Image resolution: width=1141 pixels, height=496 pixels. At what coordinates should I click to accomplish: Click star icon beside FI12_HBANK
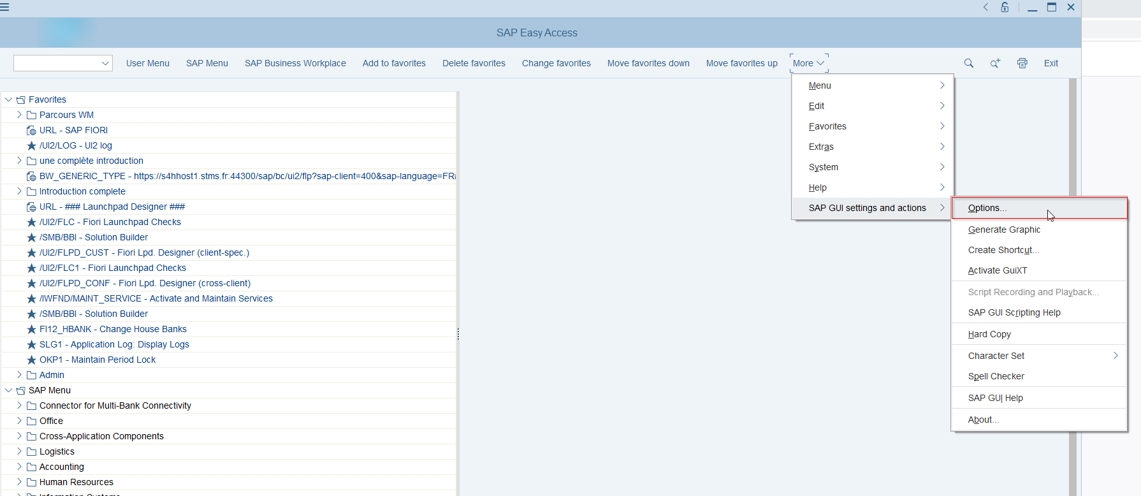pos(31,329)
